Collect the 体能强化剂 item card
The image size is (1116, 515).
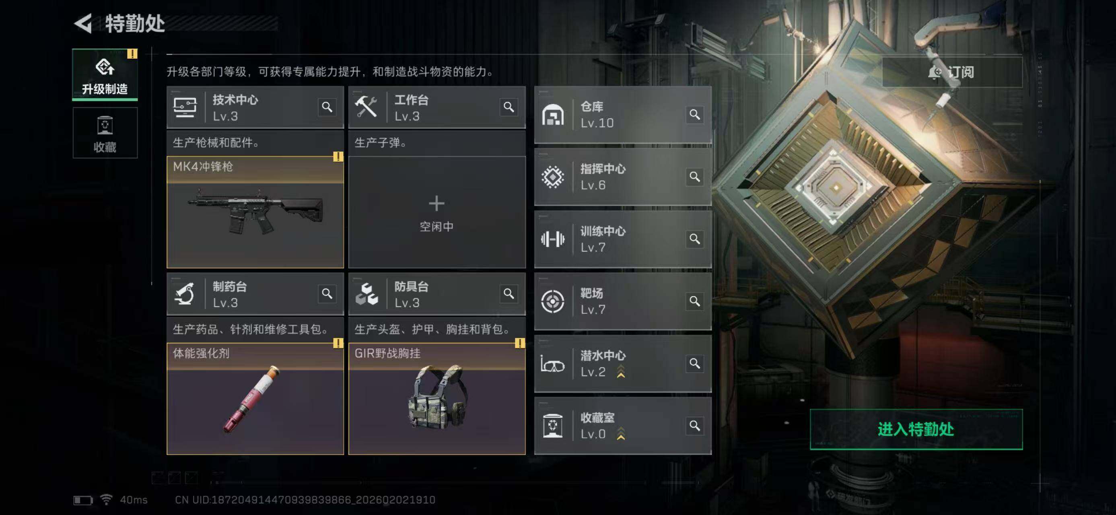(x=255, y=398)
